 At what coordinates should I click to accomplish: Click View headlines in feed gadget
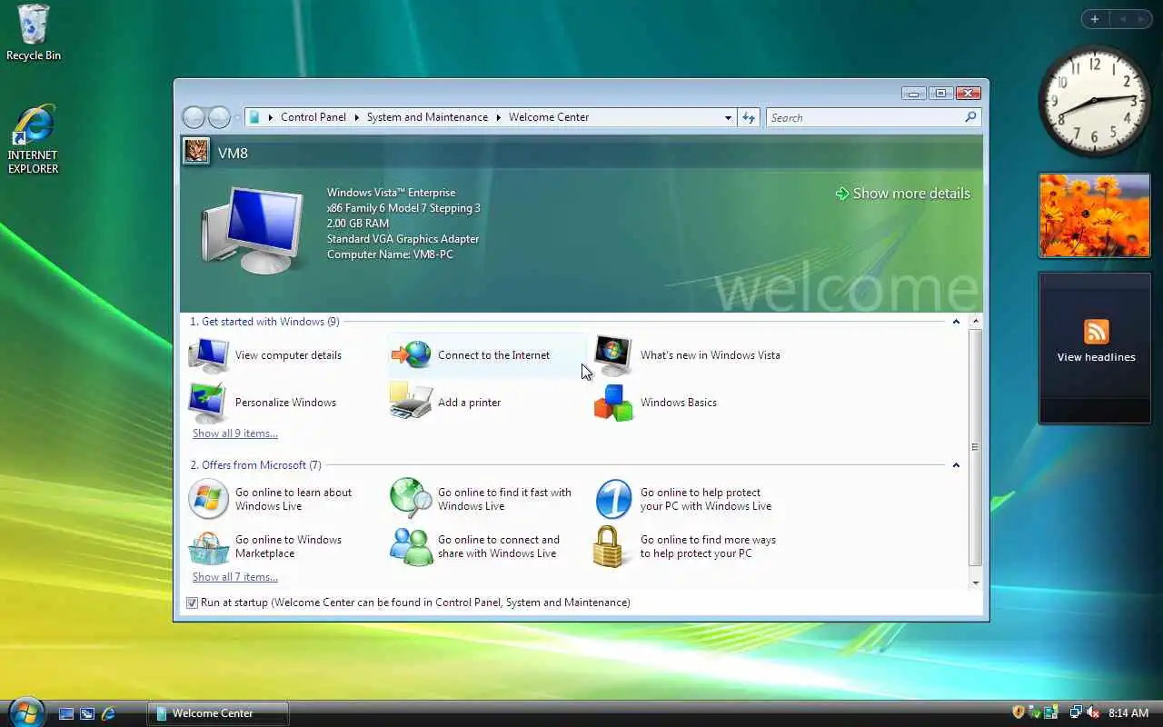(x=1096, y=357)
